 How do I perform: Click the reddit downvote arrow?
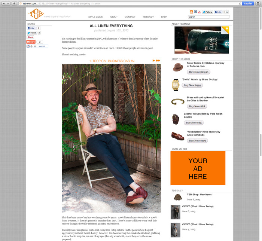point(35,46)
